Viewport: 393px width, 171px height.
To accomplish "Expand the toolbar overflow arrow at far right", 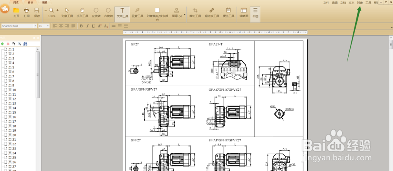I will 391,27.
